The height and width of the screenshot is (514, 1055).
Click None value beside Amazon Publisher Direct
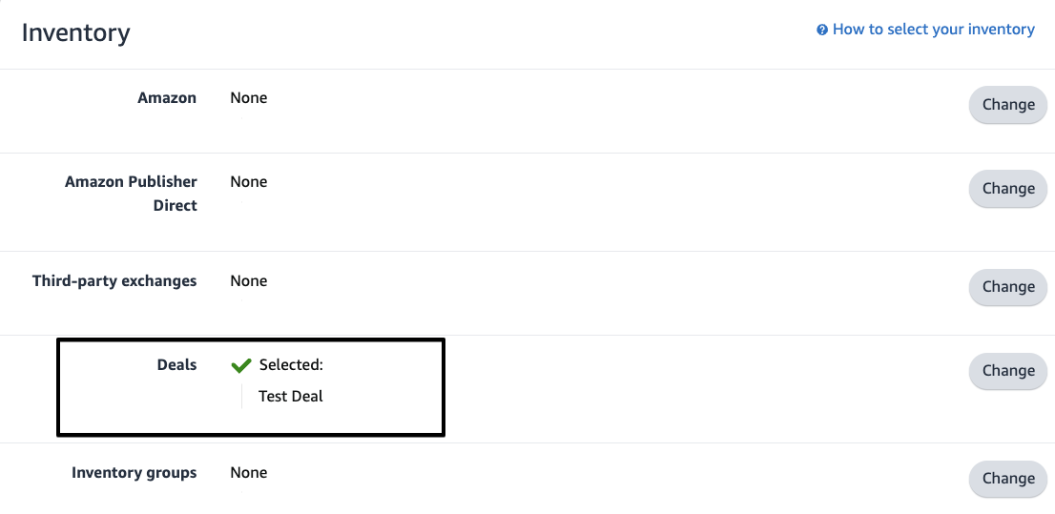click(x=248, y=182)
